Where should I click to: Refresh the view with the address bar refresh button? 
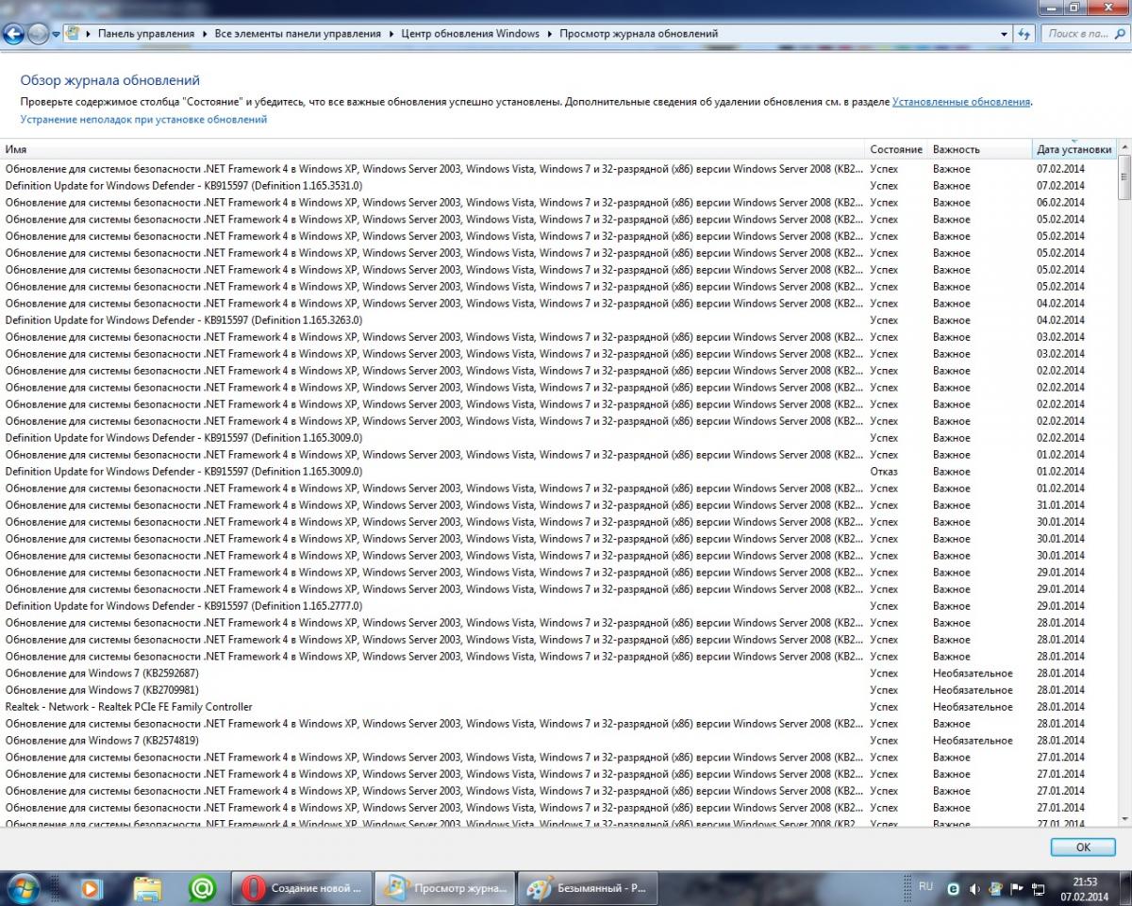[1026, 34]
